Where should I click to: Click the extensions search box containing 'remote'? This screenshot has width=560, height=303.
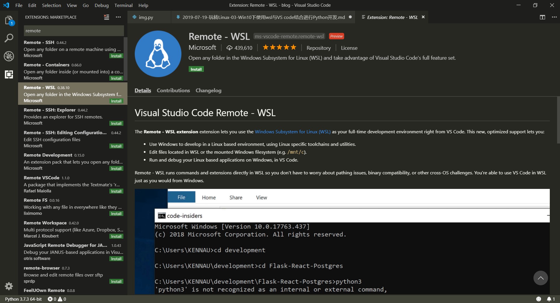pos(74,31)
